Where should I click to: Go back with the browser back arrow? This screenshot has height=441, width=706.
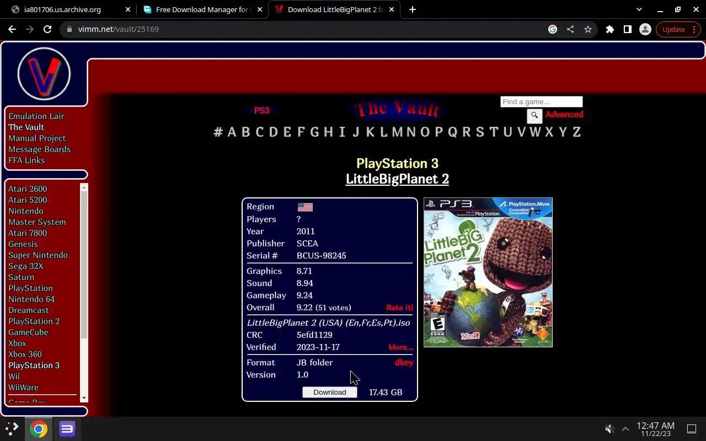(12, 29)
